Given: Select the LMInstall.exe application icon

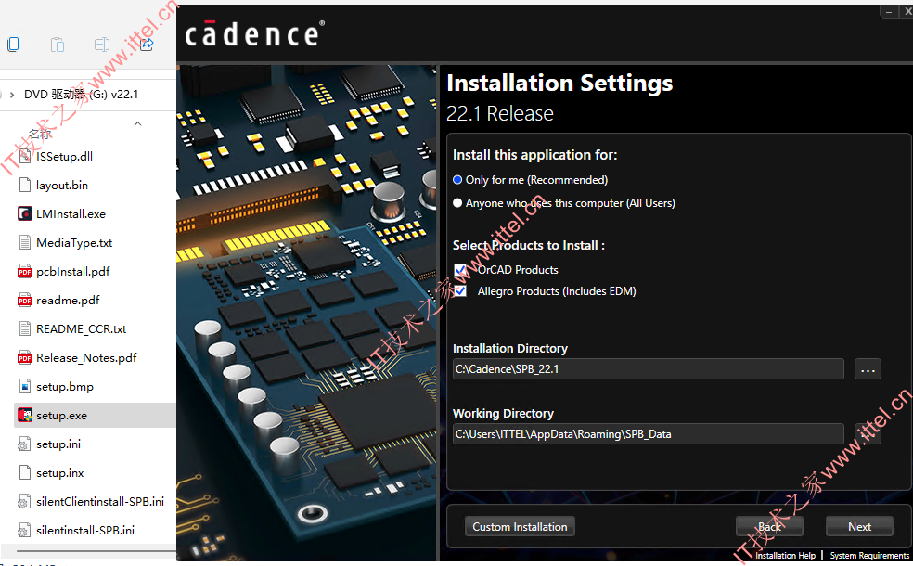Looking at the screenshot, I should pyautogui.click(x=24, y=213).
